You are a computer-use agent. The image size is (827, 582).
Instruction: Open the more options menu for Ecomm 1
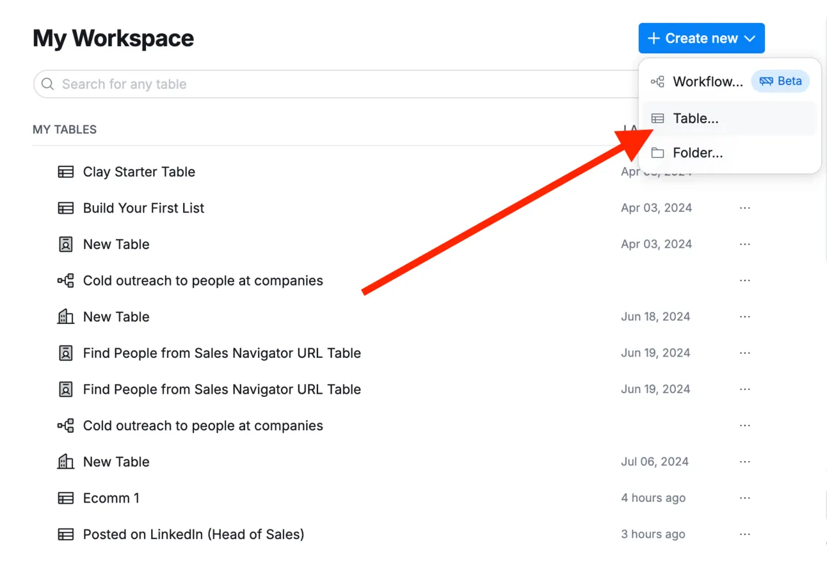click(744, 498)
